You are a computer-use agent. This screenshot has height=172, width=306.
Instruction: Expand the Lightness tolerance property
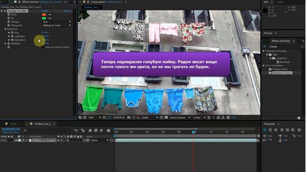coord(9,36)
